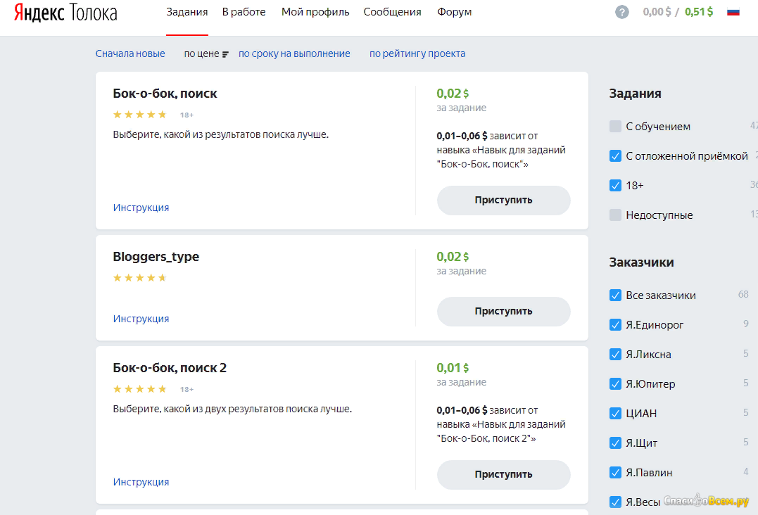This screenshot has height=515, width=758.
Task: Open the Задания tab
Action: (x=187, y=12)
